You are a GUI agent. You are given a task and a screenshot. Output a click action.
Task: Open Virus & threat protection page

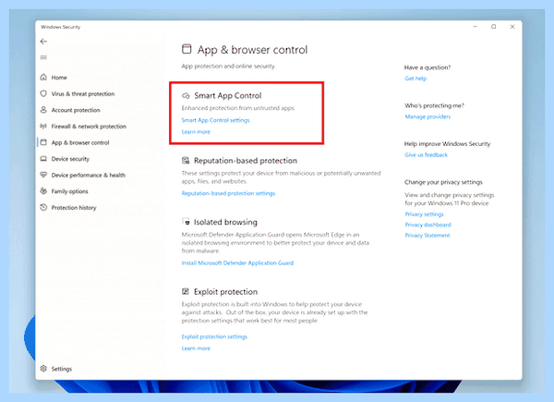point(83,93)
